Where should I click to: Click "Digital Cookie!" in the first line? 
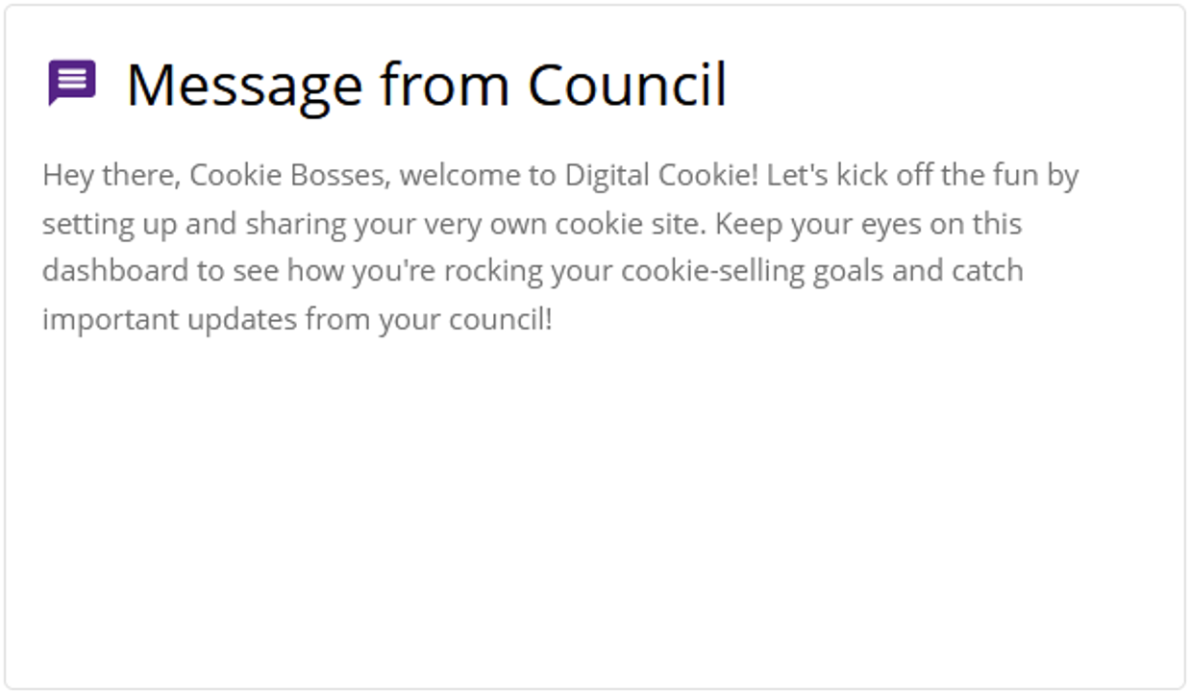[x=661, y=175]
